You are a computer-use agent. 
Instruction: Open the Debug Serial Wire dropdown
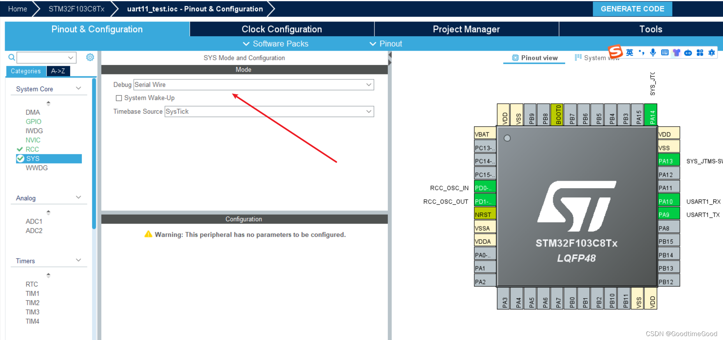pyautogui.click(x=253, y=85)
